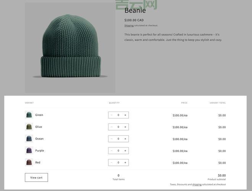Decrease Purple quantity with minus icon
Screen dimensions: 252x191
pos(111,151)
